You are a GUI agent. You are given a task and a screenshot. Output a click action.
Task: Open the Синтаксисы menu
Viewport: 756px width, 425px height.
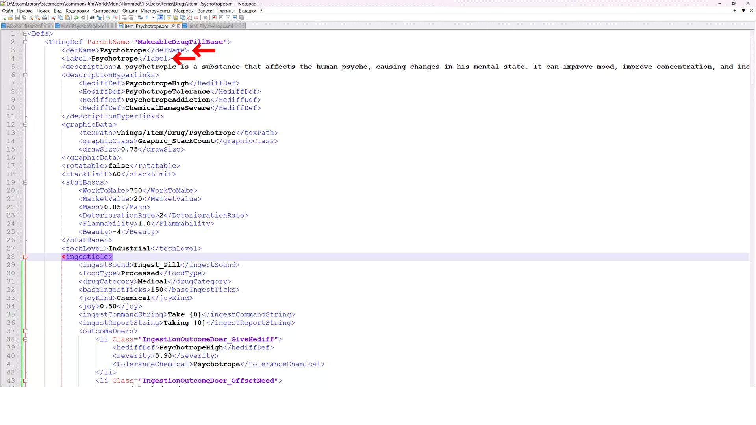click(106, 11)
